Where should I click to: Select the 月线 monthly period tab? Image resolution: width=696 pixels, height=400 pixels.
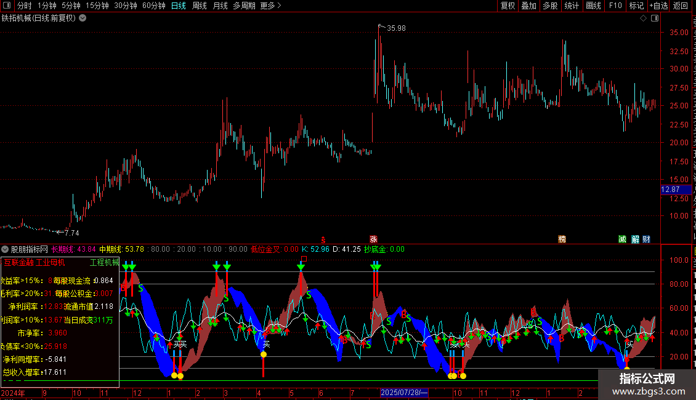(220, 6)
